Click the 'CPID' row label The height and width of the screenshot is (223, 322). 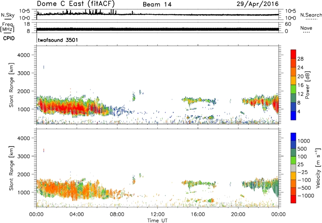click(9, 38)
